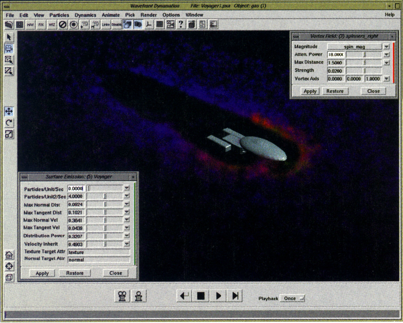403x323 pixels.
Task: Click the question mark help icon
Action: click(181, 24)
